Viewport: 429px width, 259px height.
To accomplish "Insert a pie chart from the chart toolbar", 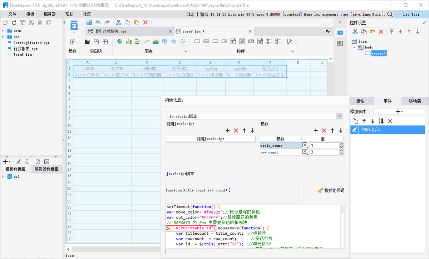I will click(x=120, y=41).
